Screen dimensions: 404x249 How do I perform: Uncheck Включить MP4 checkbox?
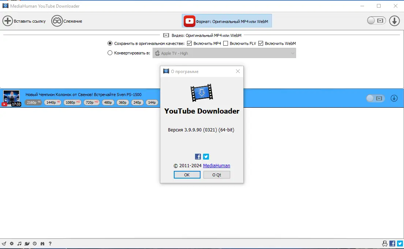[x=190, y=43]
